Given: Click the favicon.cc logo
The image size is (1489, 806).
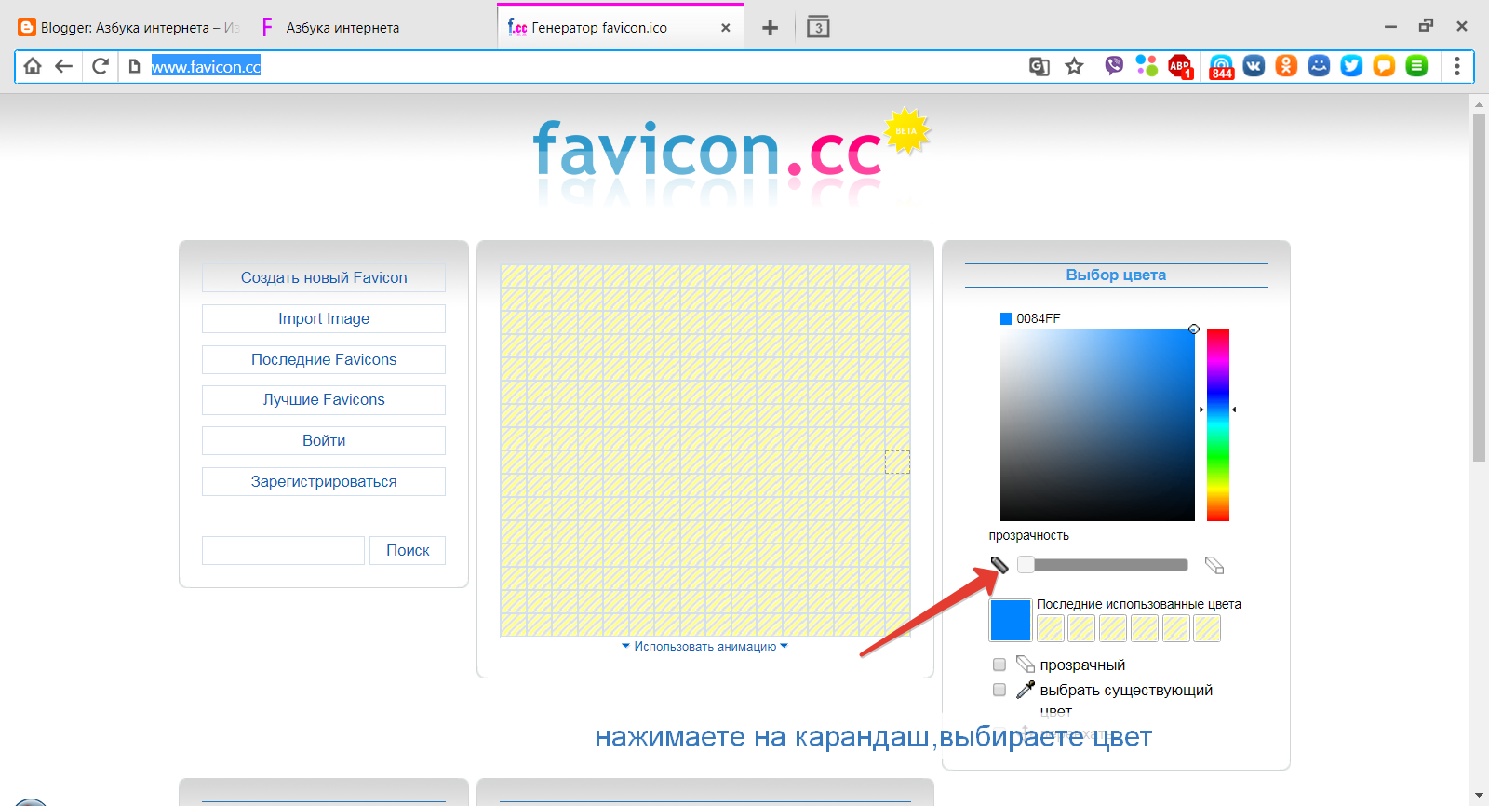Looking at the screenshot, I should 730,151.
